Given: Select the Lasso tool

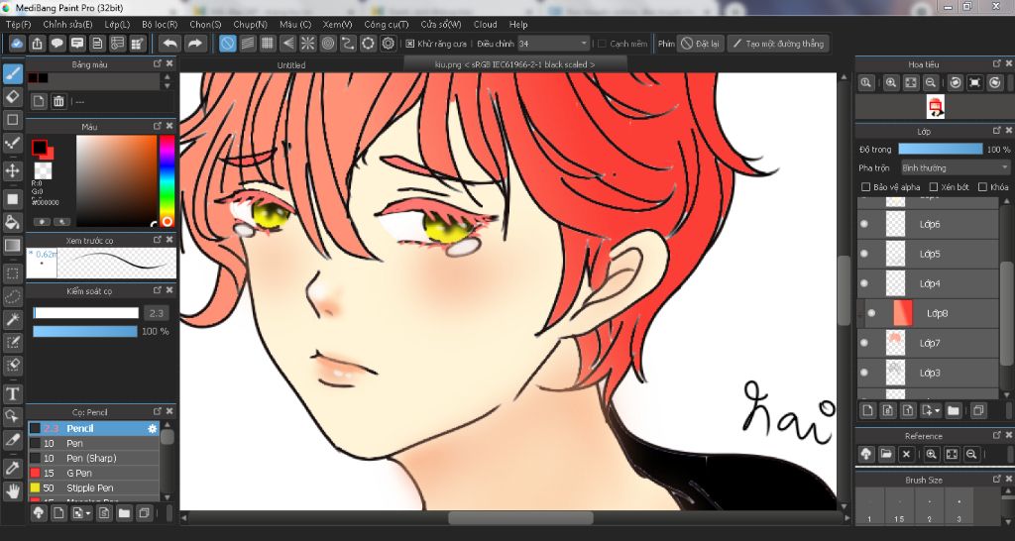Looking at the screenshot, I should pos(12,296).
